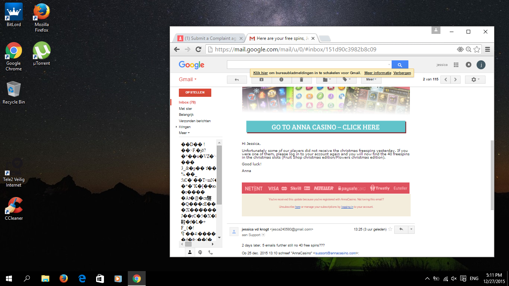Delete this email with trash icon
The image size is (509, 286).
(x=301, y=79)
